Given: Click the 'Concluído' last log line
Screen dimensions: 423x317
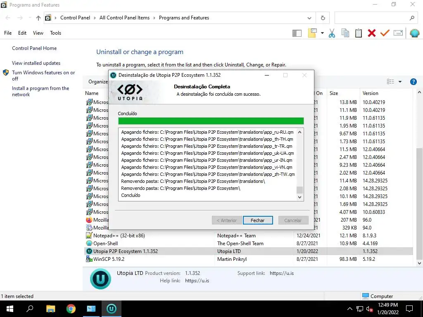Looking at the screenshot, I should [x=131, y=195].
